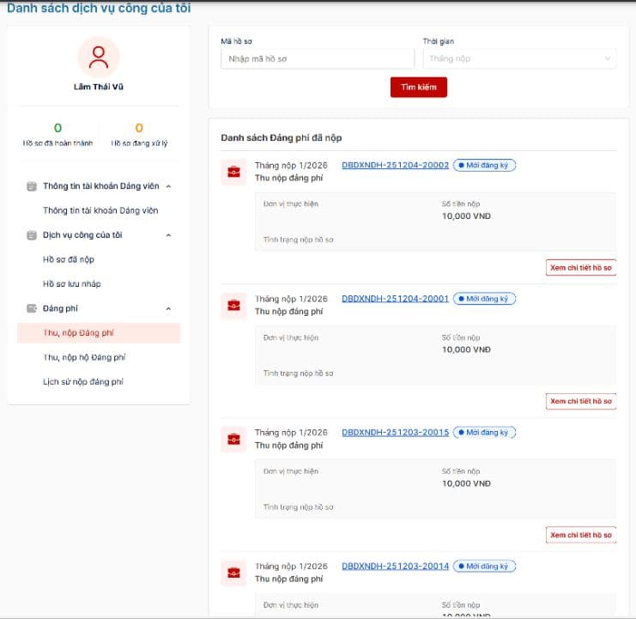
Task: Select Thu, nộp Đảng phí menu item
Action: [x=99, y=333]
